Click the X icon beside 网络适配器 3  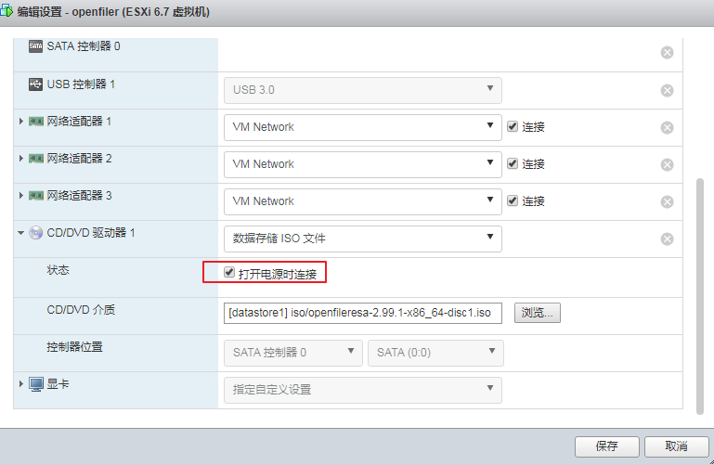[667, 201]
